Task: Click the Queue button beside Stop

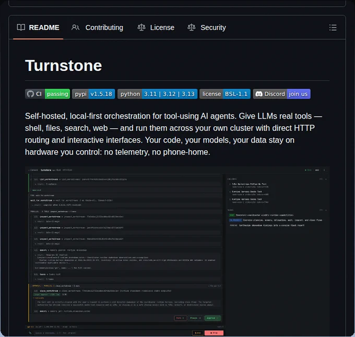Action: [x=198, y=333]
